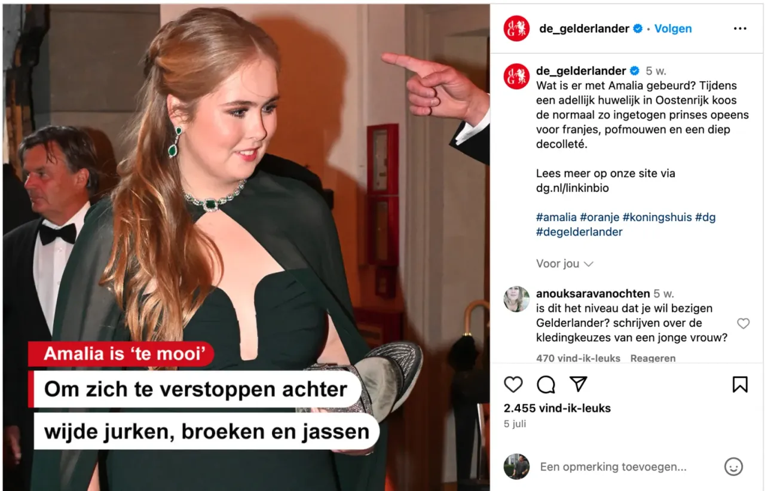Screen dimensions: 765x491
Task: Open the anouksaravanochten username link
Action: tap(593, 294)
